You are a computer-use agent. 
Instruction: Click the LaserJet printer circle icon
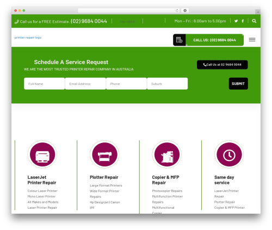pos(42,154)
